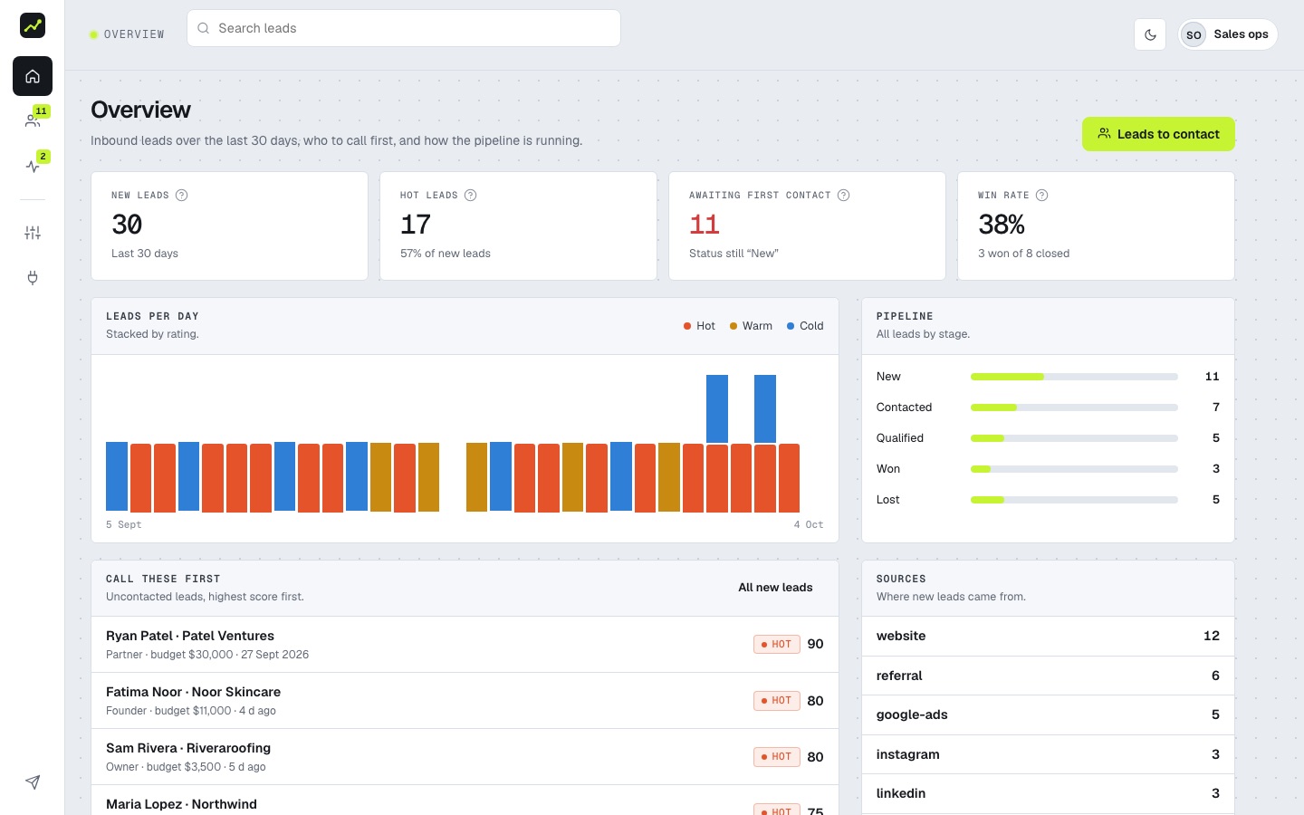
Task: Click the HOT badge on Ryan Patel's row
Action: pos(777,645)
